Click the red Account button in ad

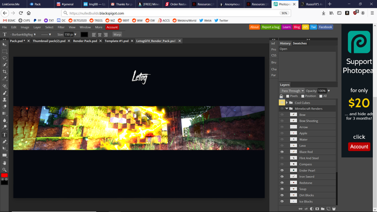359,147
